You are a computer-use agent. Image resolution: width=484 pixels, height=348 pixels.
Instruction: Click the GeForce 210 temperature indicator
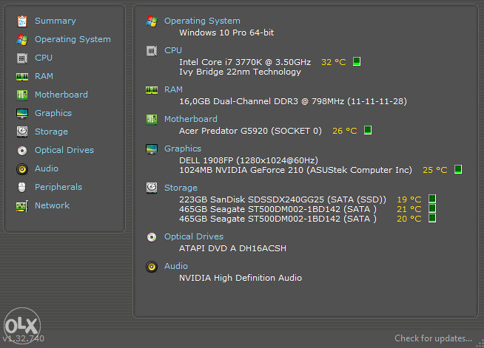(458, 169)
